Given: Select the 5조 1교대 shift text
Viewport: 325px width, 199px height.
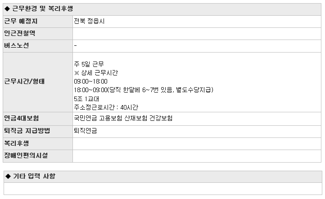Looking at the screenshot, I should click(86, 99).
